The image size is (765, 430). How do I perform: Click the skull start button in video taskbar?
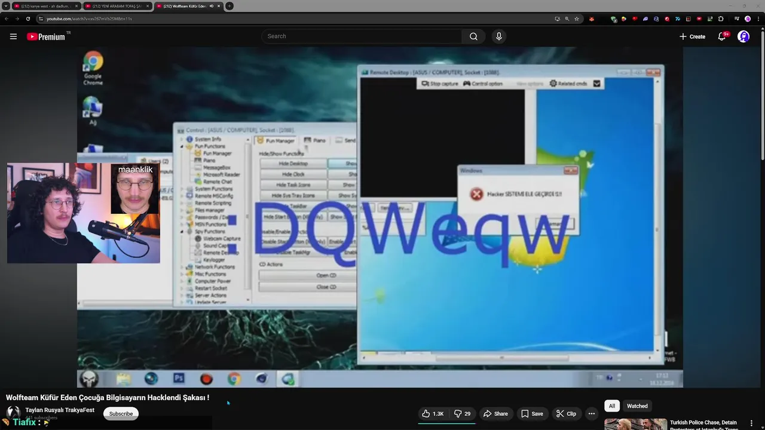point(89,379)
